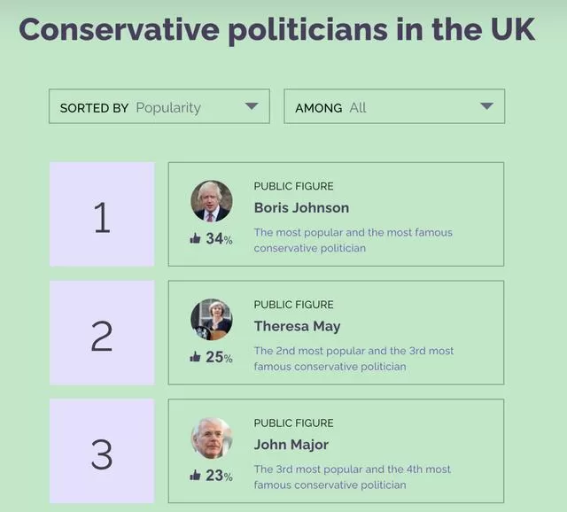The height and width of the screenshot is (512, 567).
Task: Expand the Among All dropdown arrow
Action: click(x=486, y=106)
